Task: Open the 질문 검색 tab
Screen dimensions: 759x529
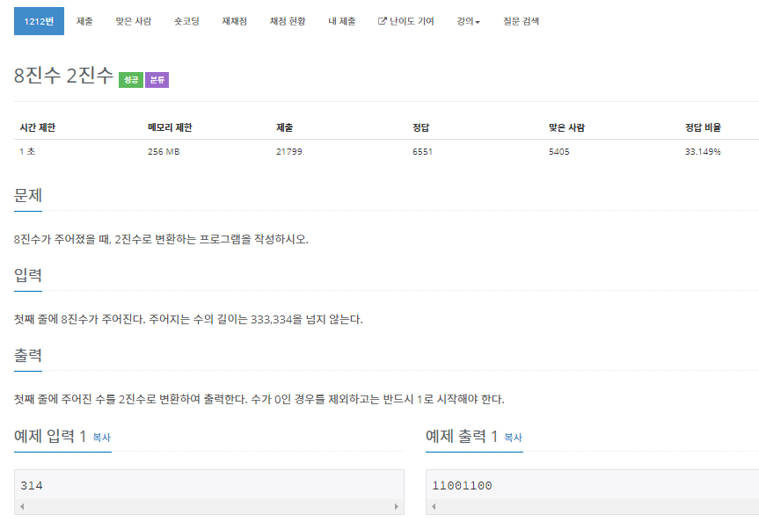Action: [521, 21]
